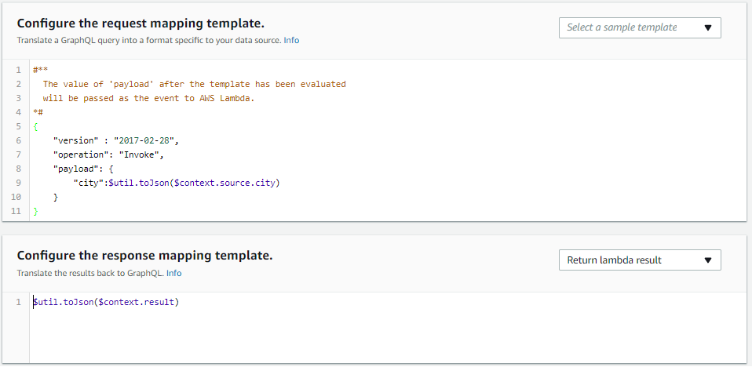Open the 'Return lambda result' dropdown
This screenshot has height=367, width=752.
point(640,260)
